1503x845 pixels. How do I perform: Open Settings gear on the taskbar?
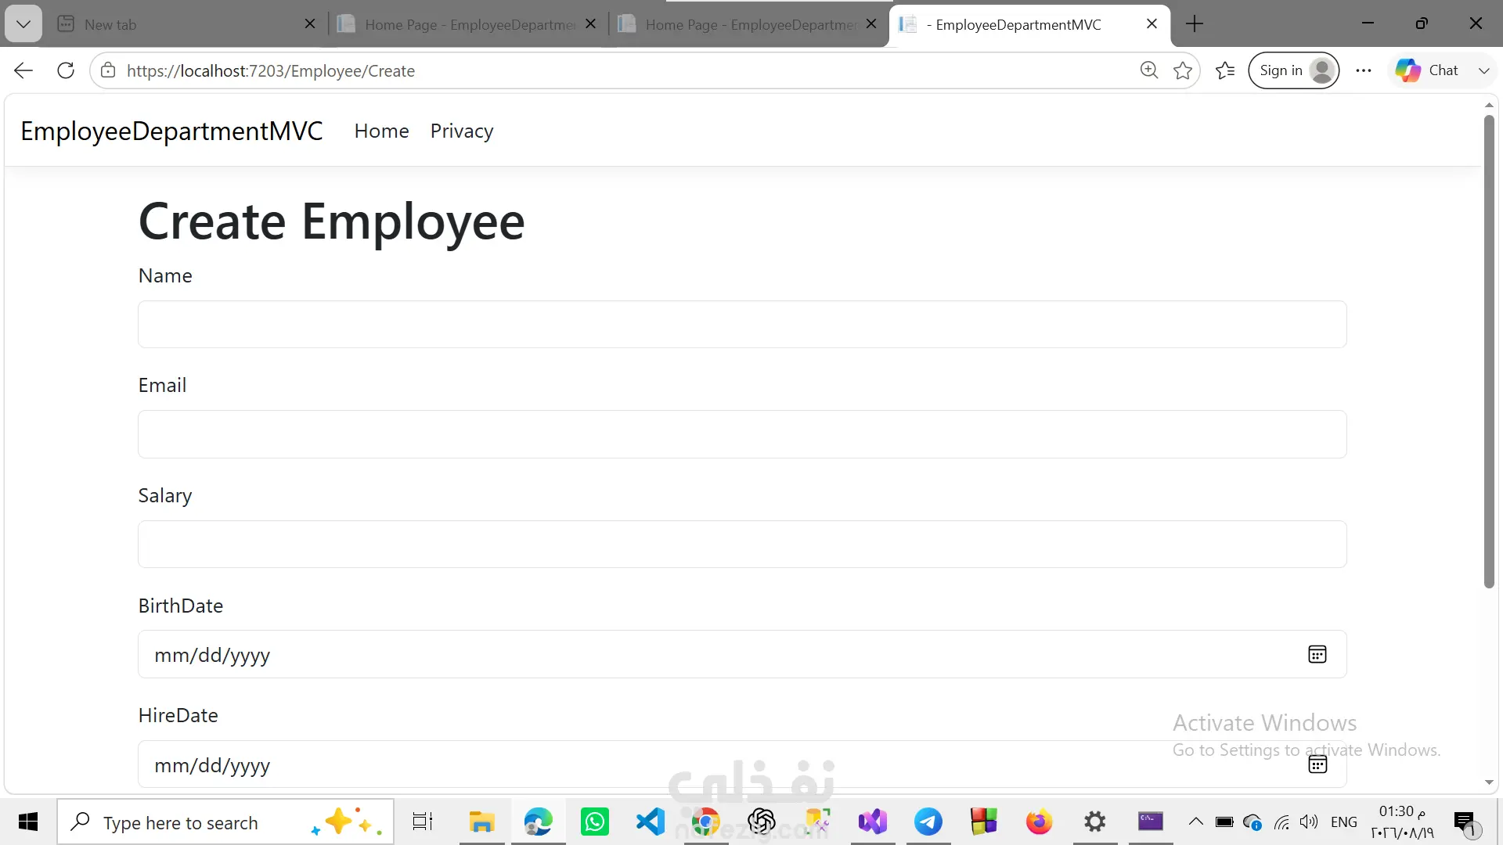point(1095,822)
